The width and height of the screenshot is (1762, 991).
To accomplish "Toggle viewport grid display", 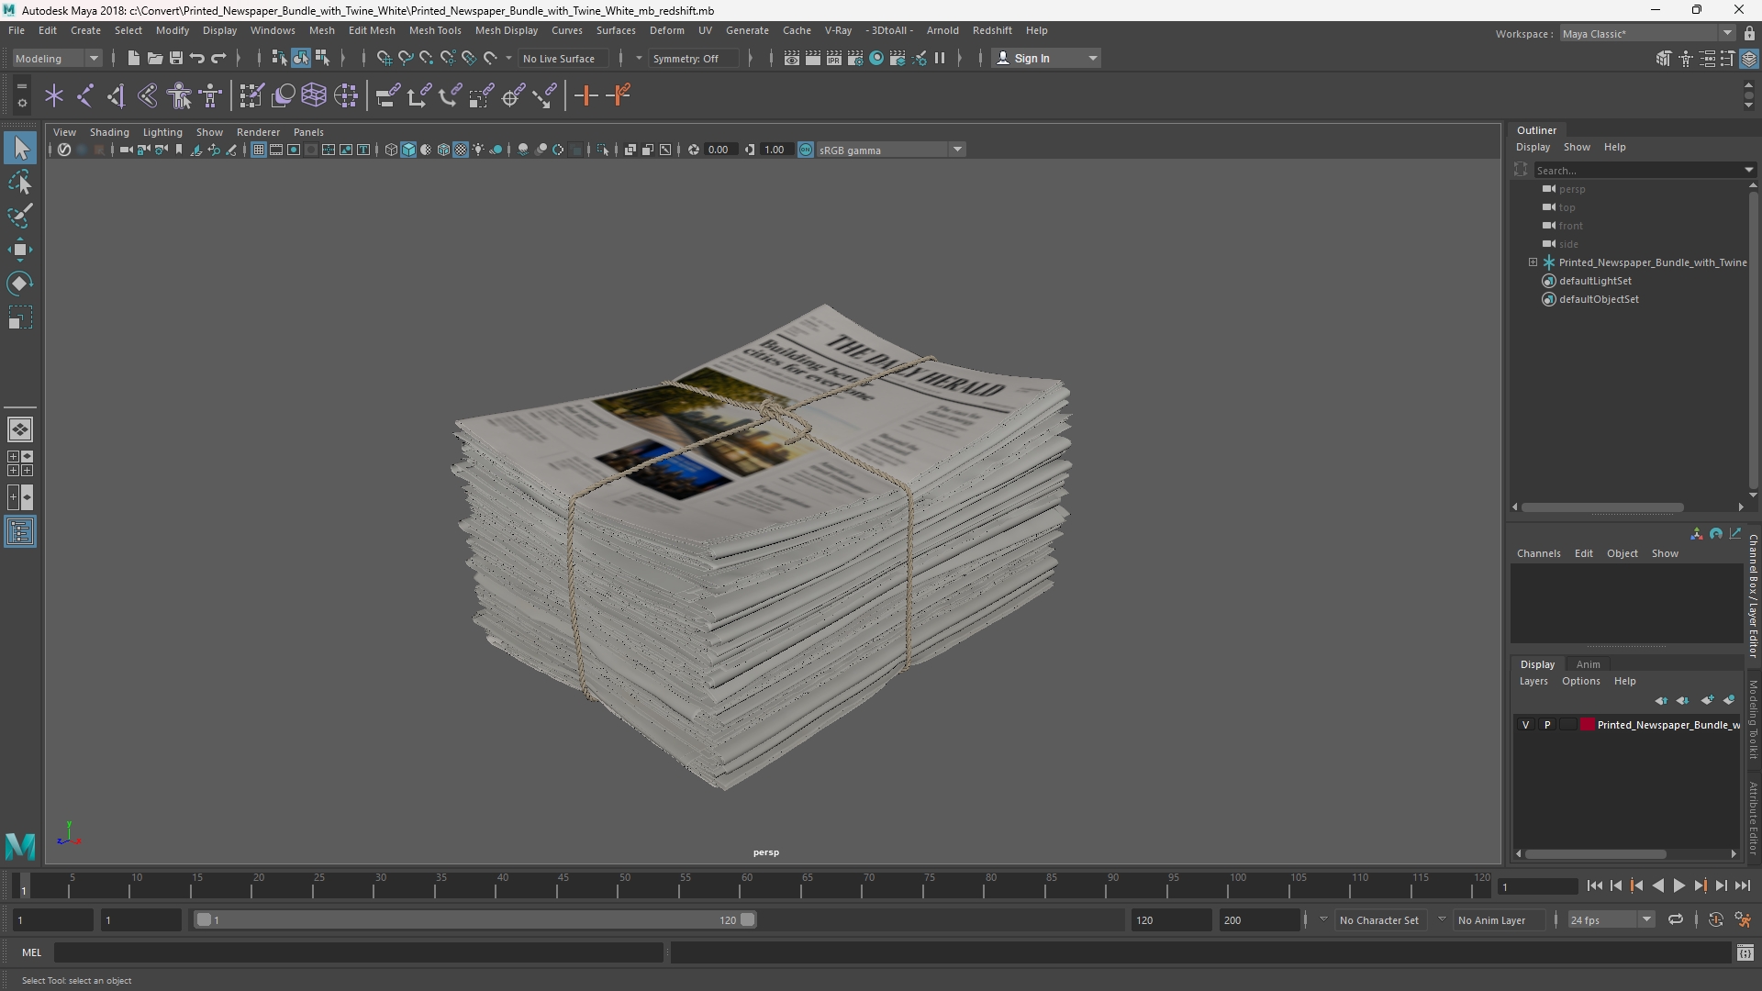I will (259, 150).
